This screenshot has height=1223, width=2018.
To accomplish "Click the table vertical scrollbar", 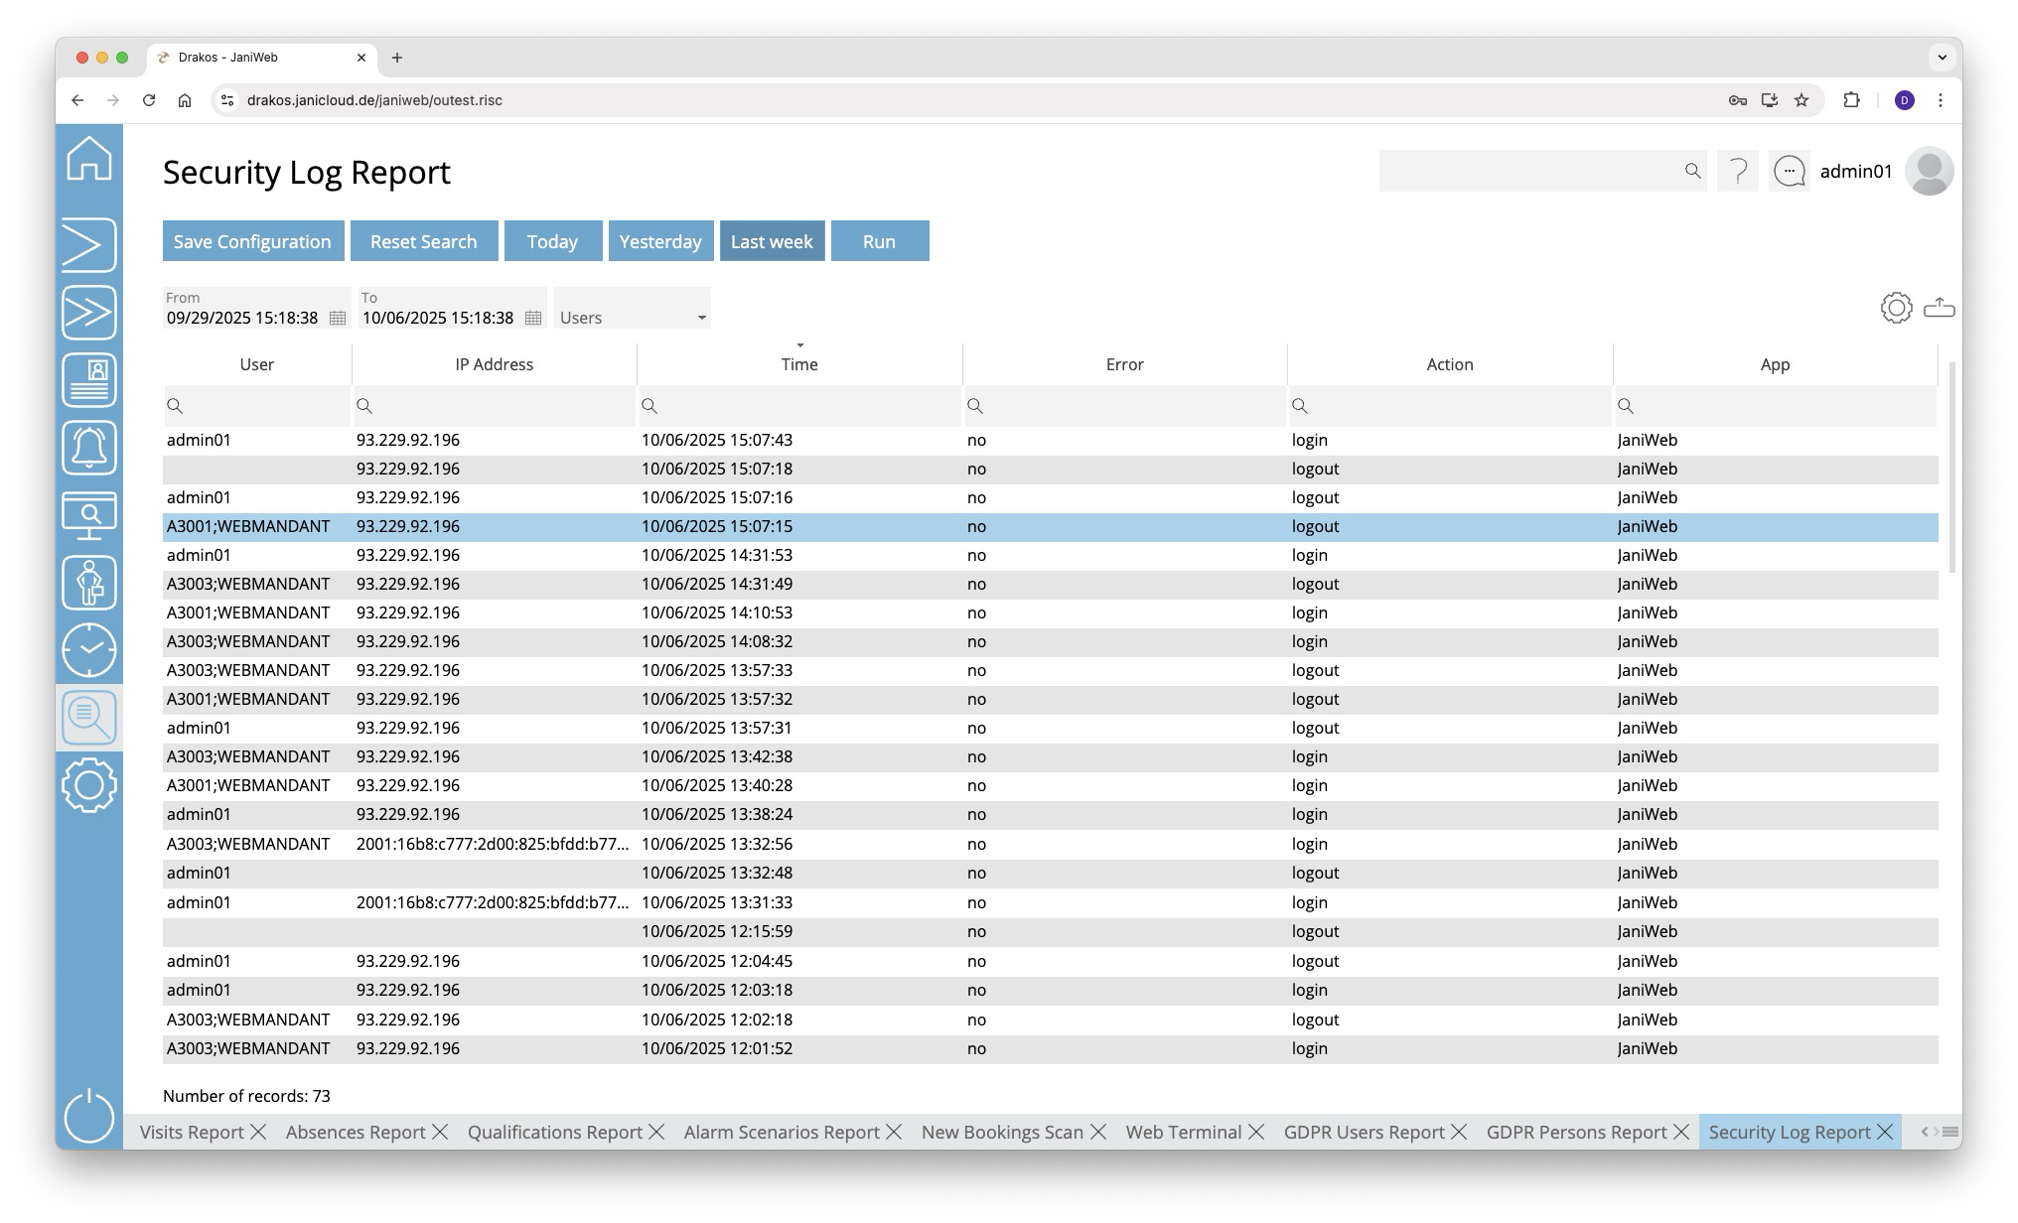I will click(1951, 467).
